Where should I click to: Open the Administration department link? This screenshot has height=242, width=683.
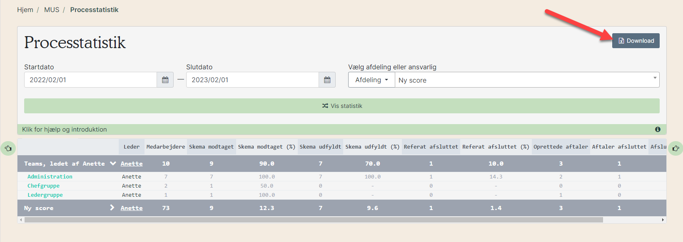pyautogui.click(x=50, y=176)
